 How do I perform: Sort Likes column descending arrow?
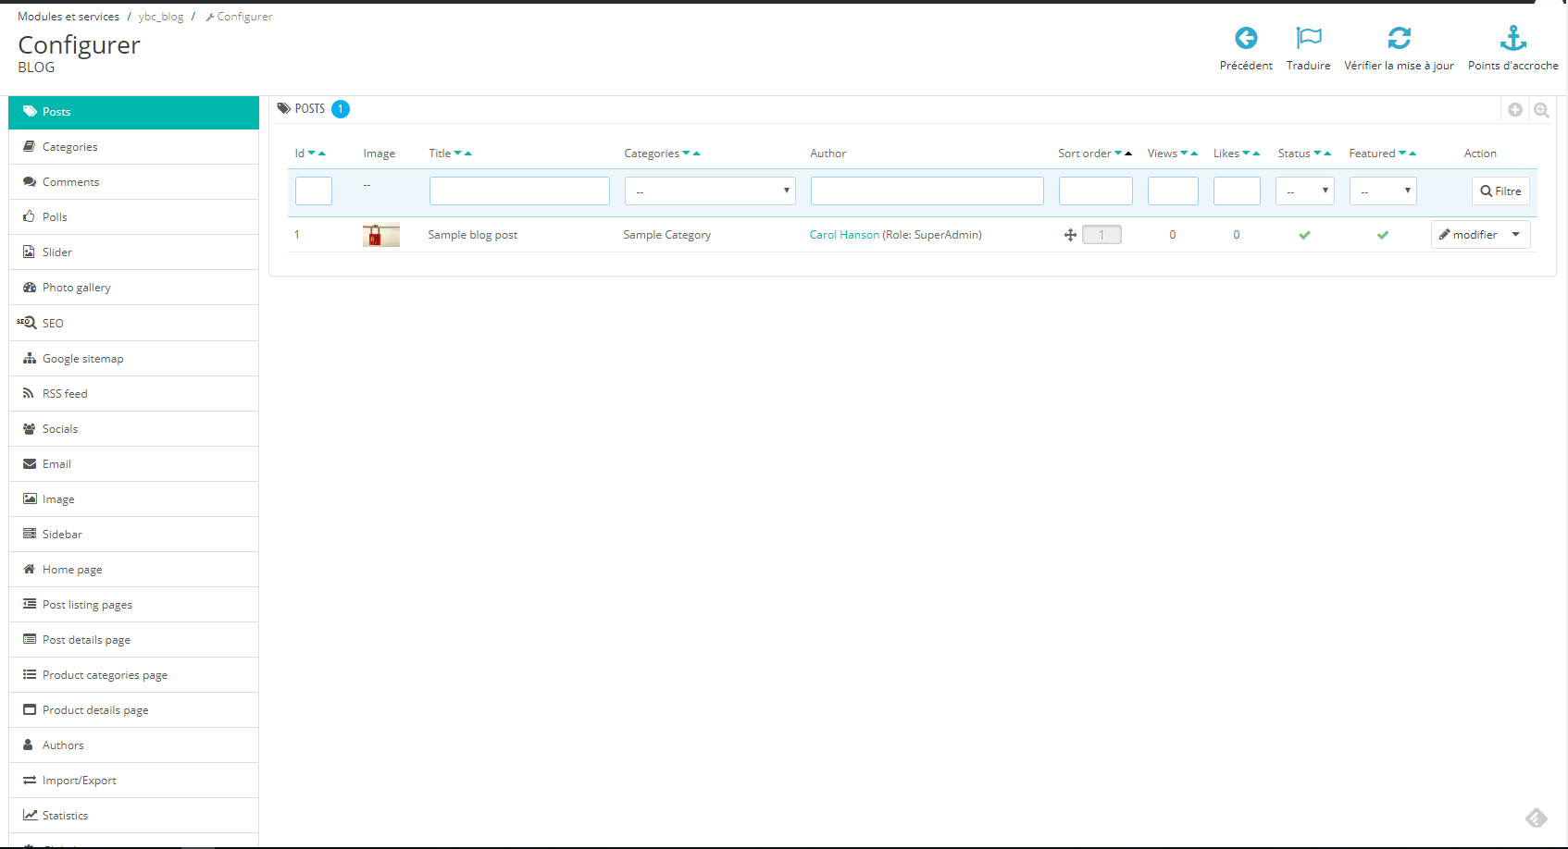(x=1246, y=154)
